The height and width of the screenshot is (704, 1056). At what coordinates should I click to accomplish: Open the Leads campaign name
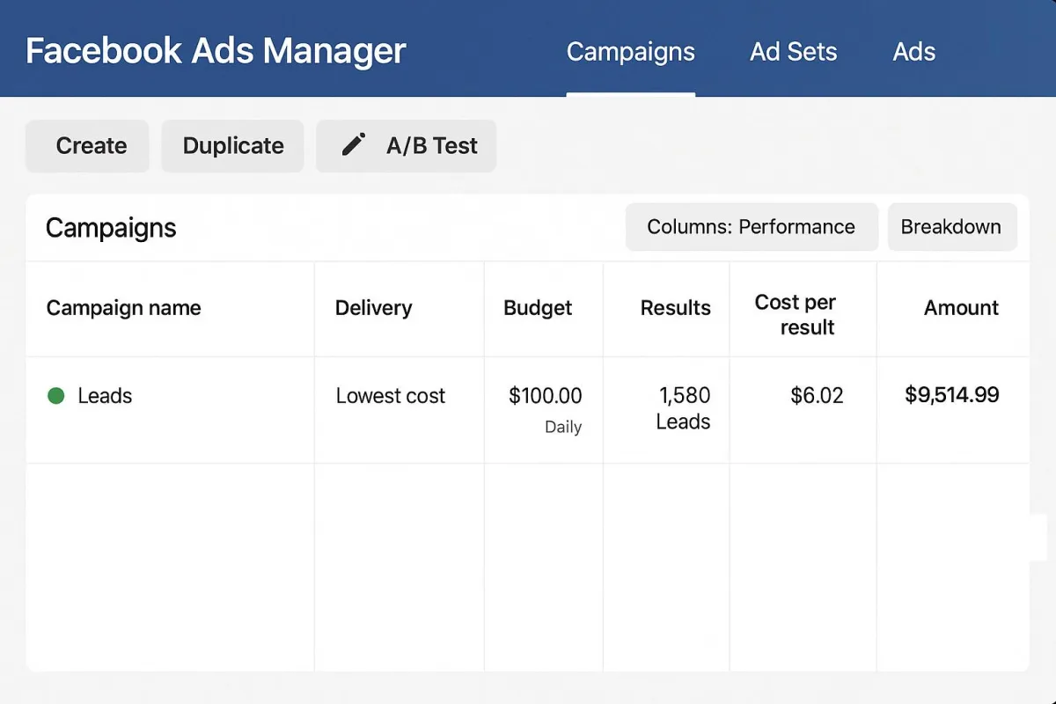[x=105, y=396]
